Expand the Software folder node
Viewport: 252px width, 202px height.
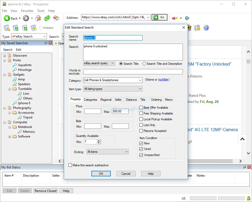pyautogui.click(x=10, y=137)
